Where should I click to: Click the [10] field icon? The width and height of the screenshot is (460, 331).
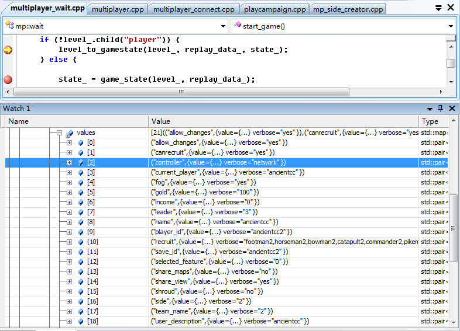pos(81,242)
